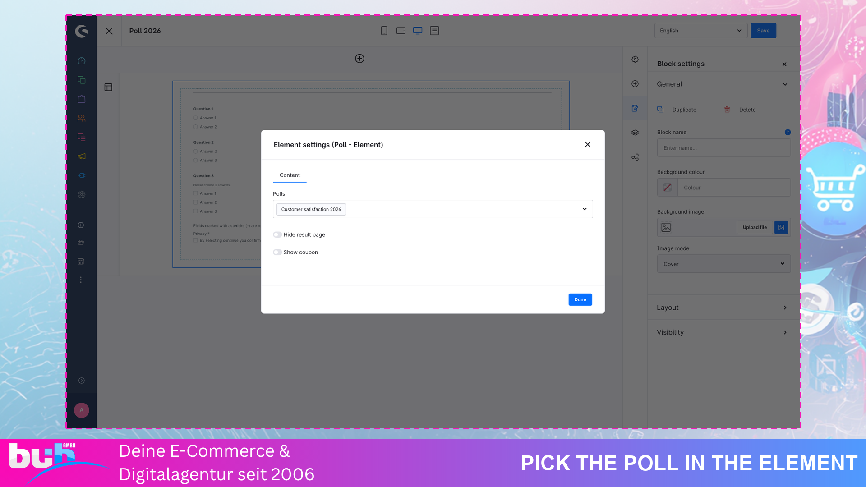Click the Block name input field

tap(723, 148)
